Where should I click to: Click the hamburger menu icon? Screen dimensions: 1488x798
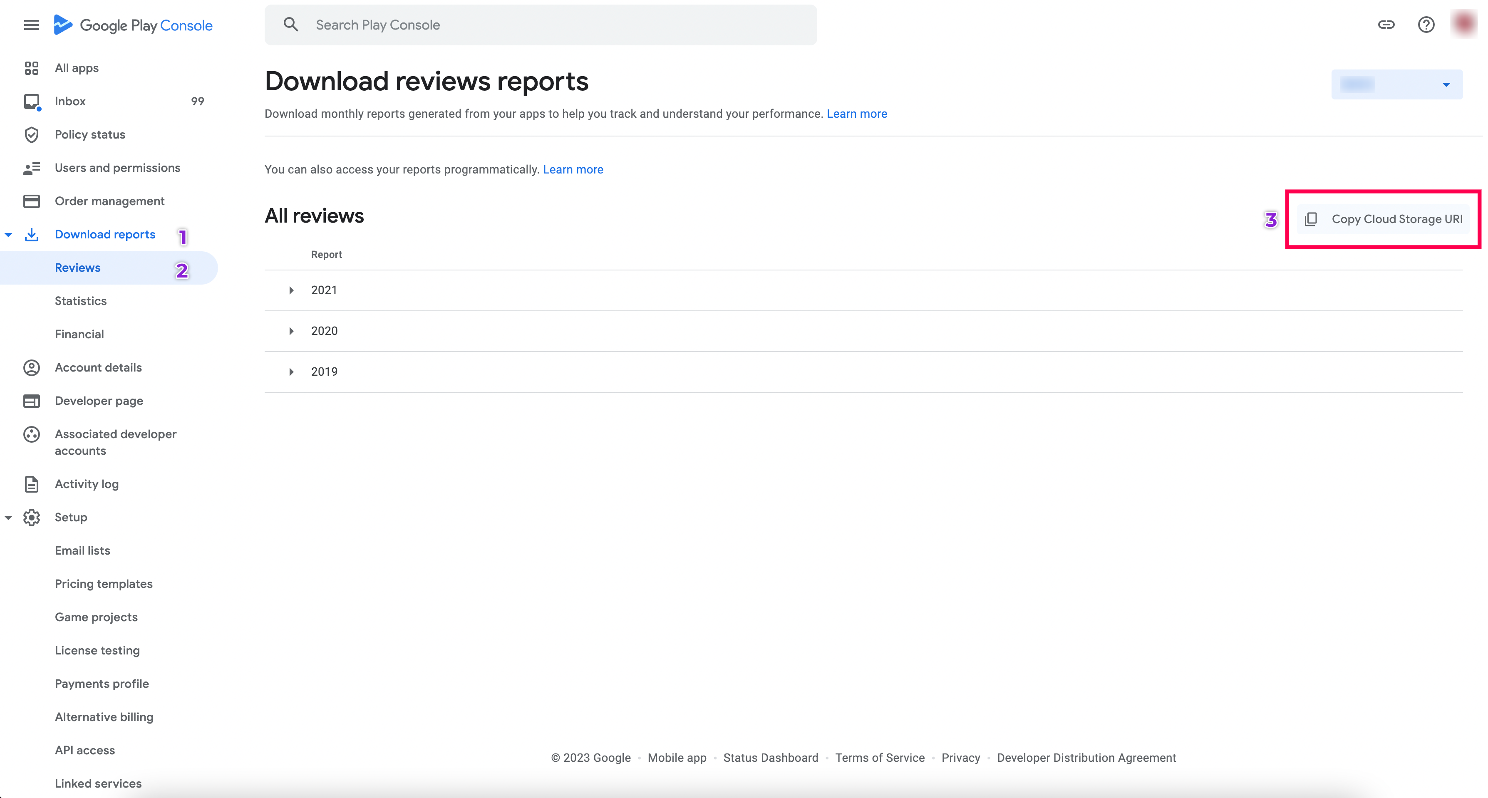point(31,25)
